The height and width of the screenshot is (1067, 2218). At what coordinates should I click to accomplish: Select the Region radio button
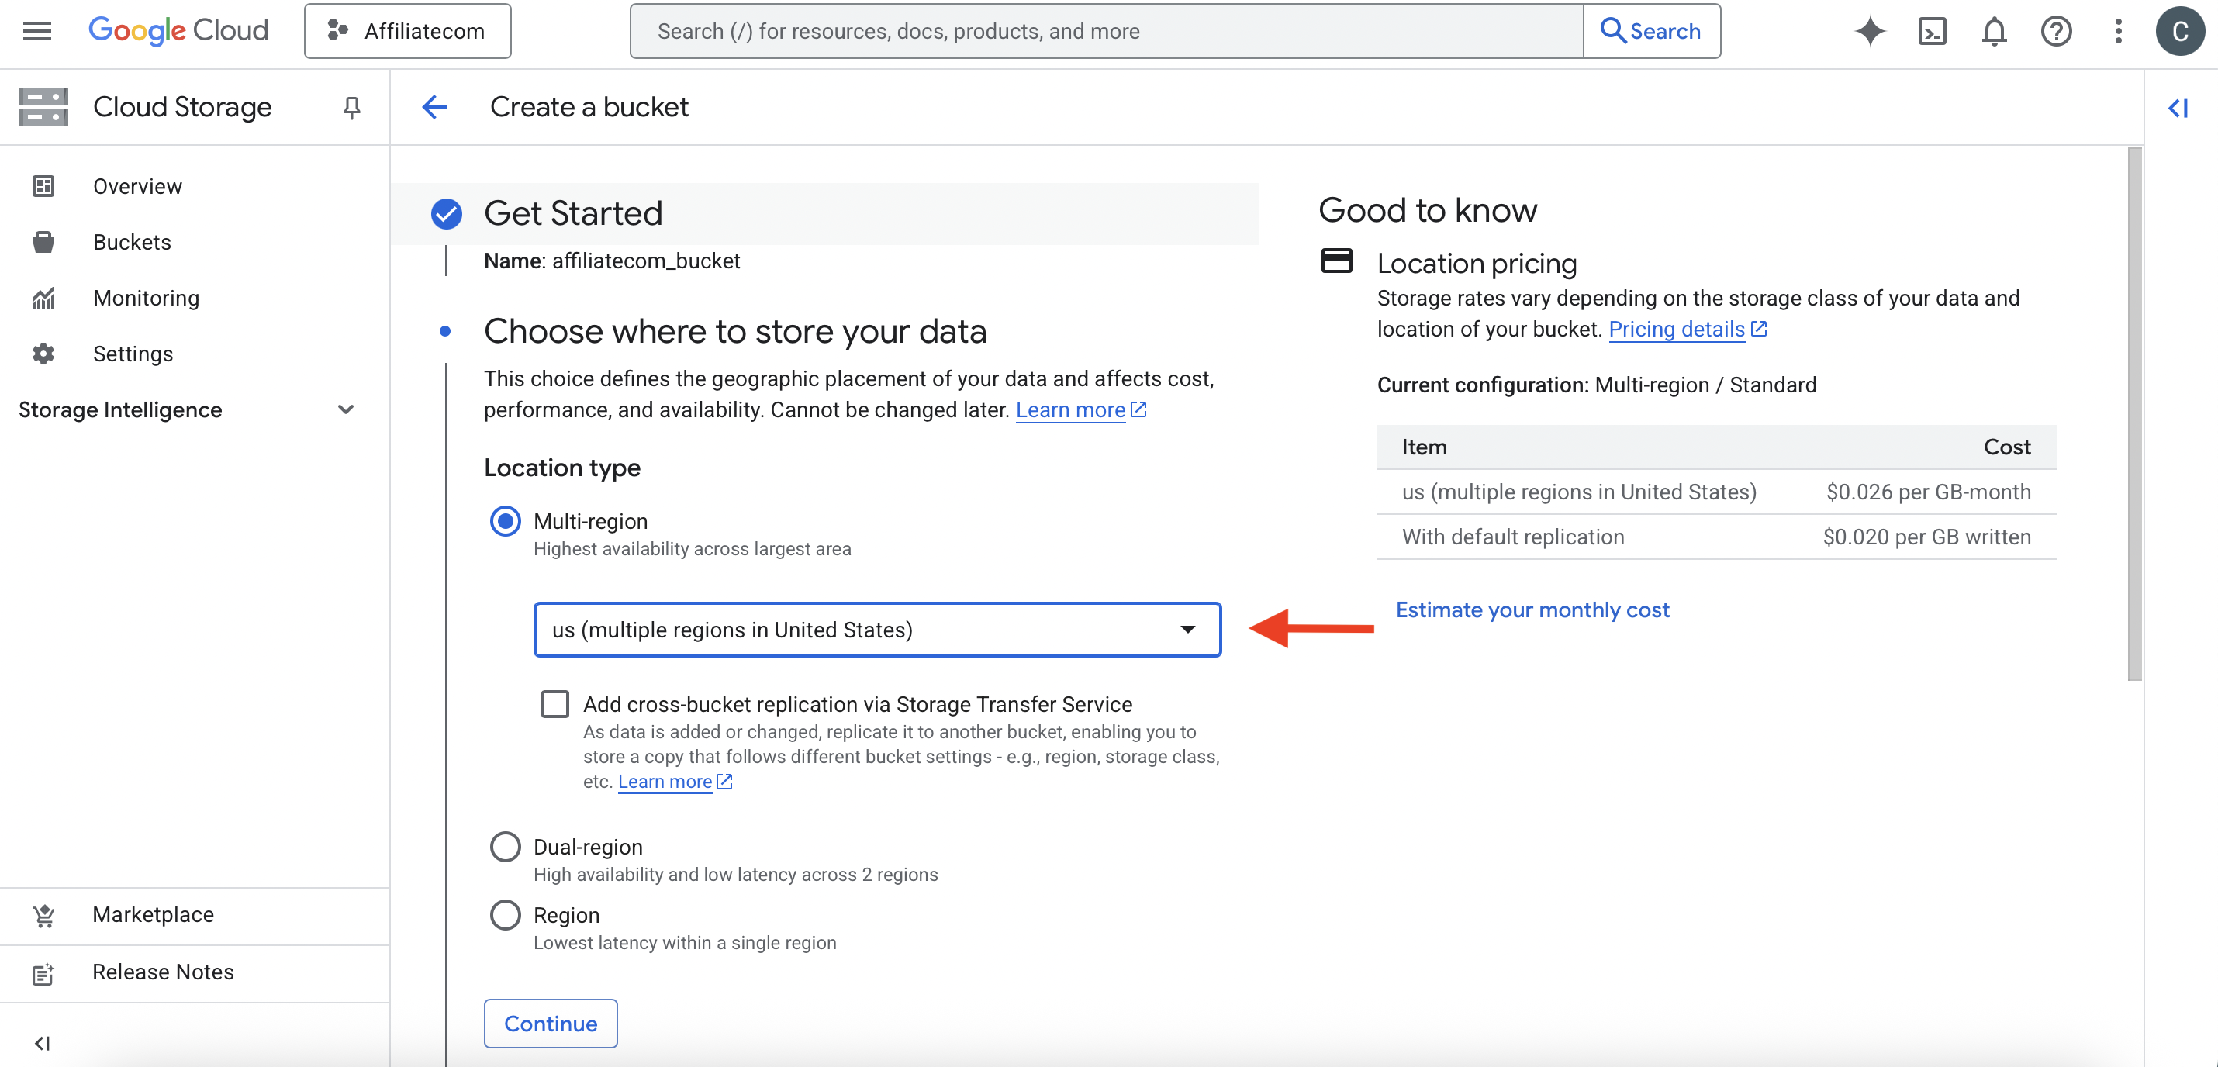(x=506, y=914)
